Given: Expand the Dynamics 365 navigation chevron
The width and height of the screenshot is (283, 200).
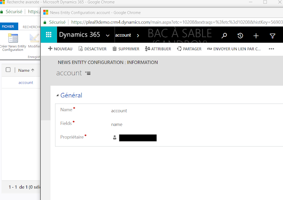Looking at the screenshot, I should pos(107,35).
